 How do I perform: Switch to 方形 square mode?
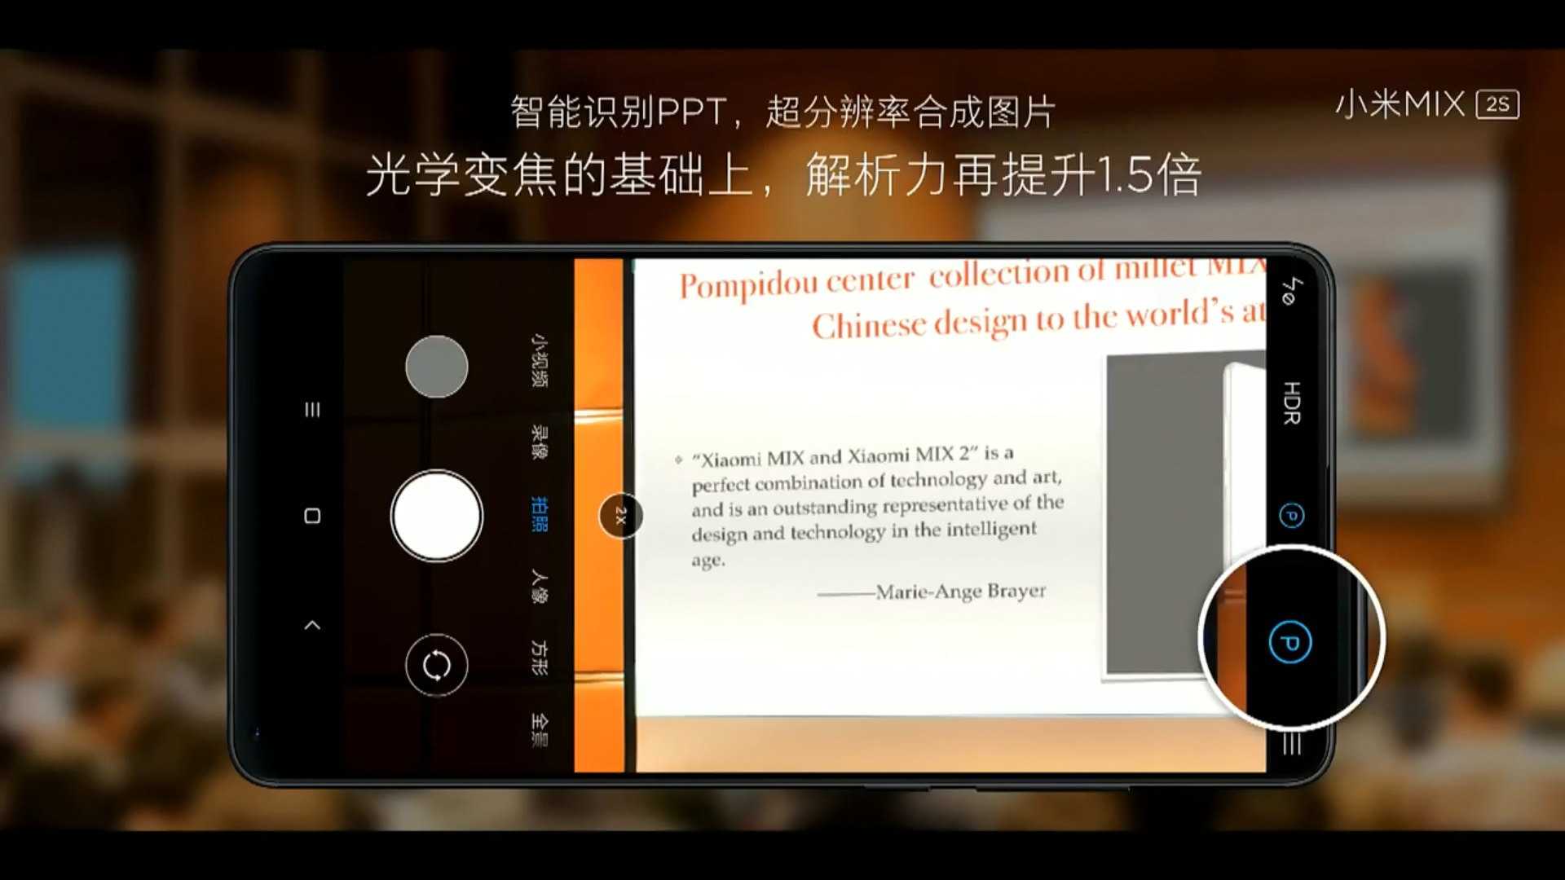coord(539,657)
